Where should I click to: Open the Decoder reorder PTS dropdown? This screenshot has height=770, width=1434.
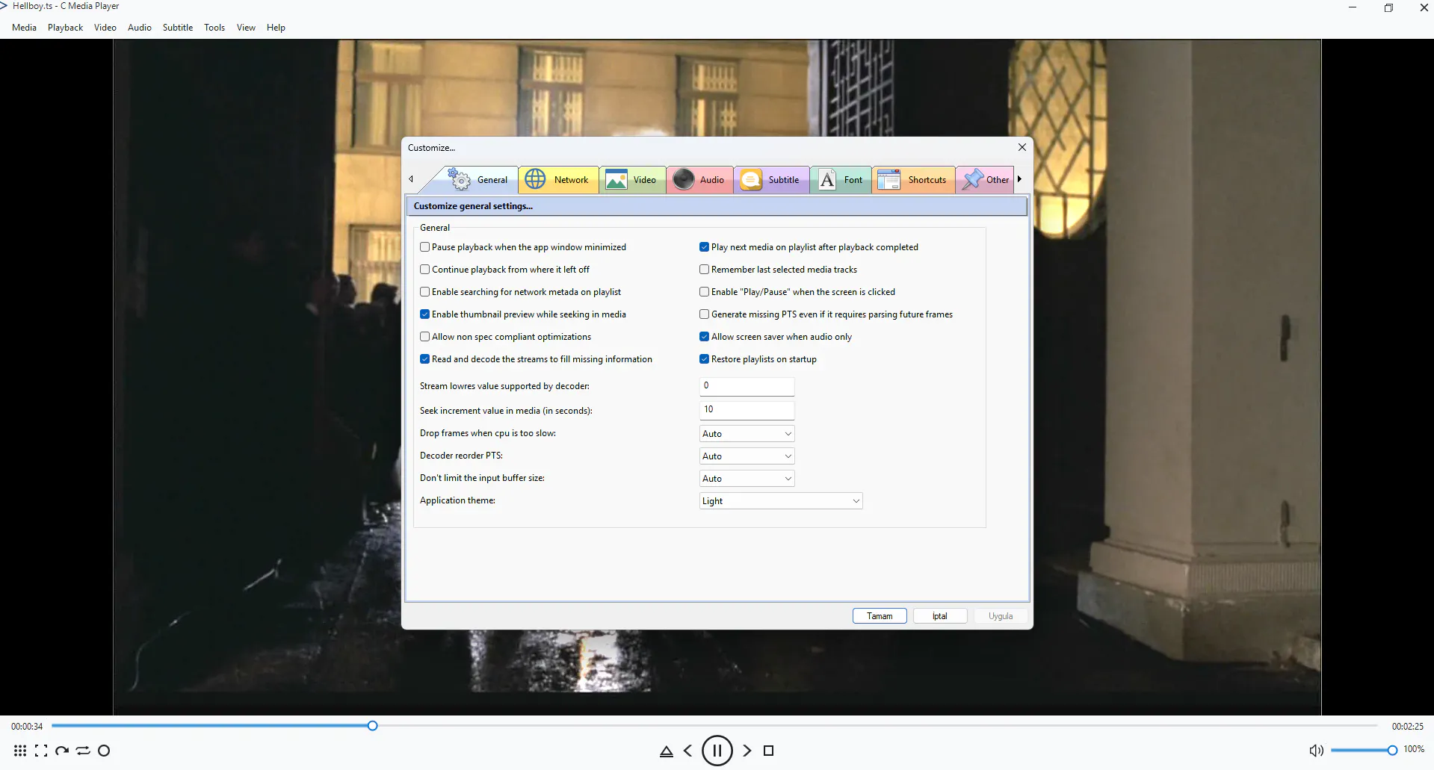747,456
